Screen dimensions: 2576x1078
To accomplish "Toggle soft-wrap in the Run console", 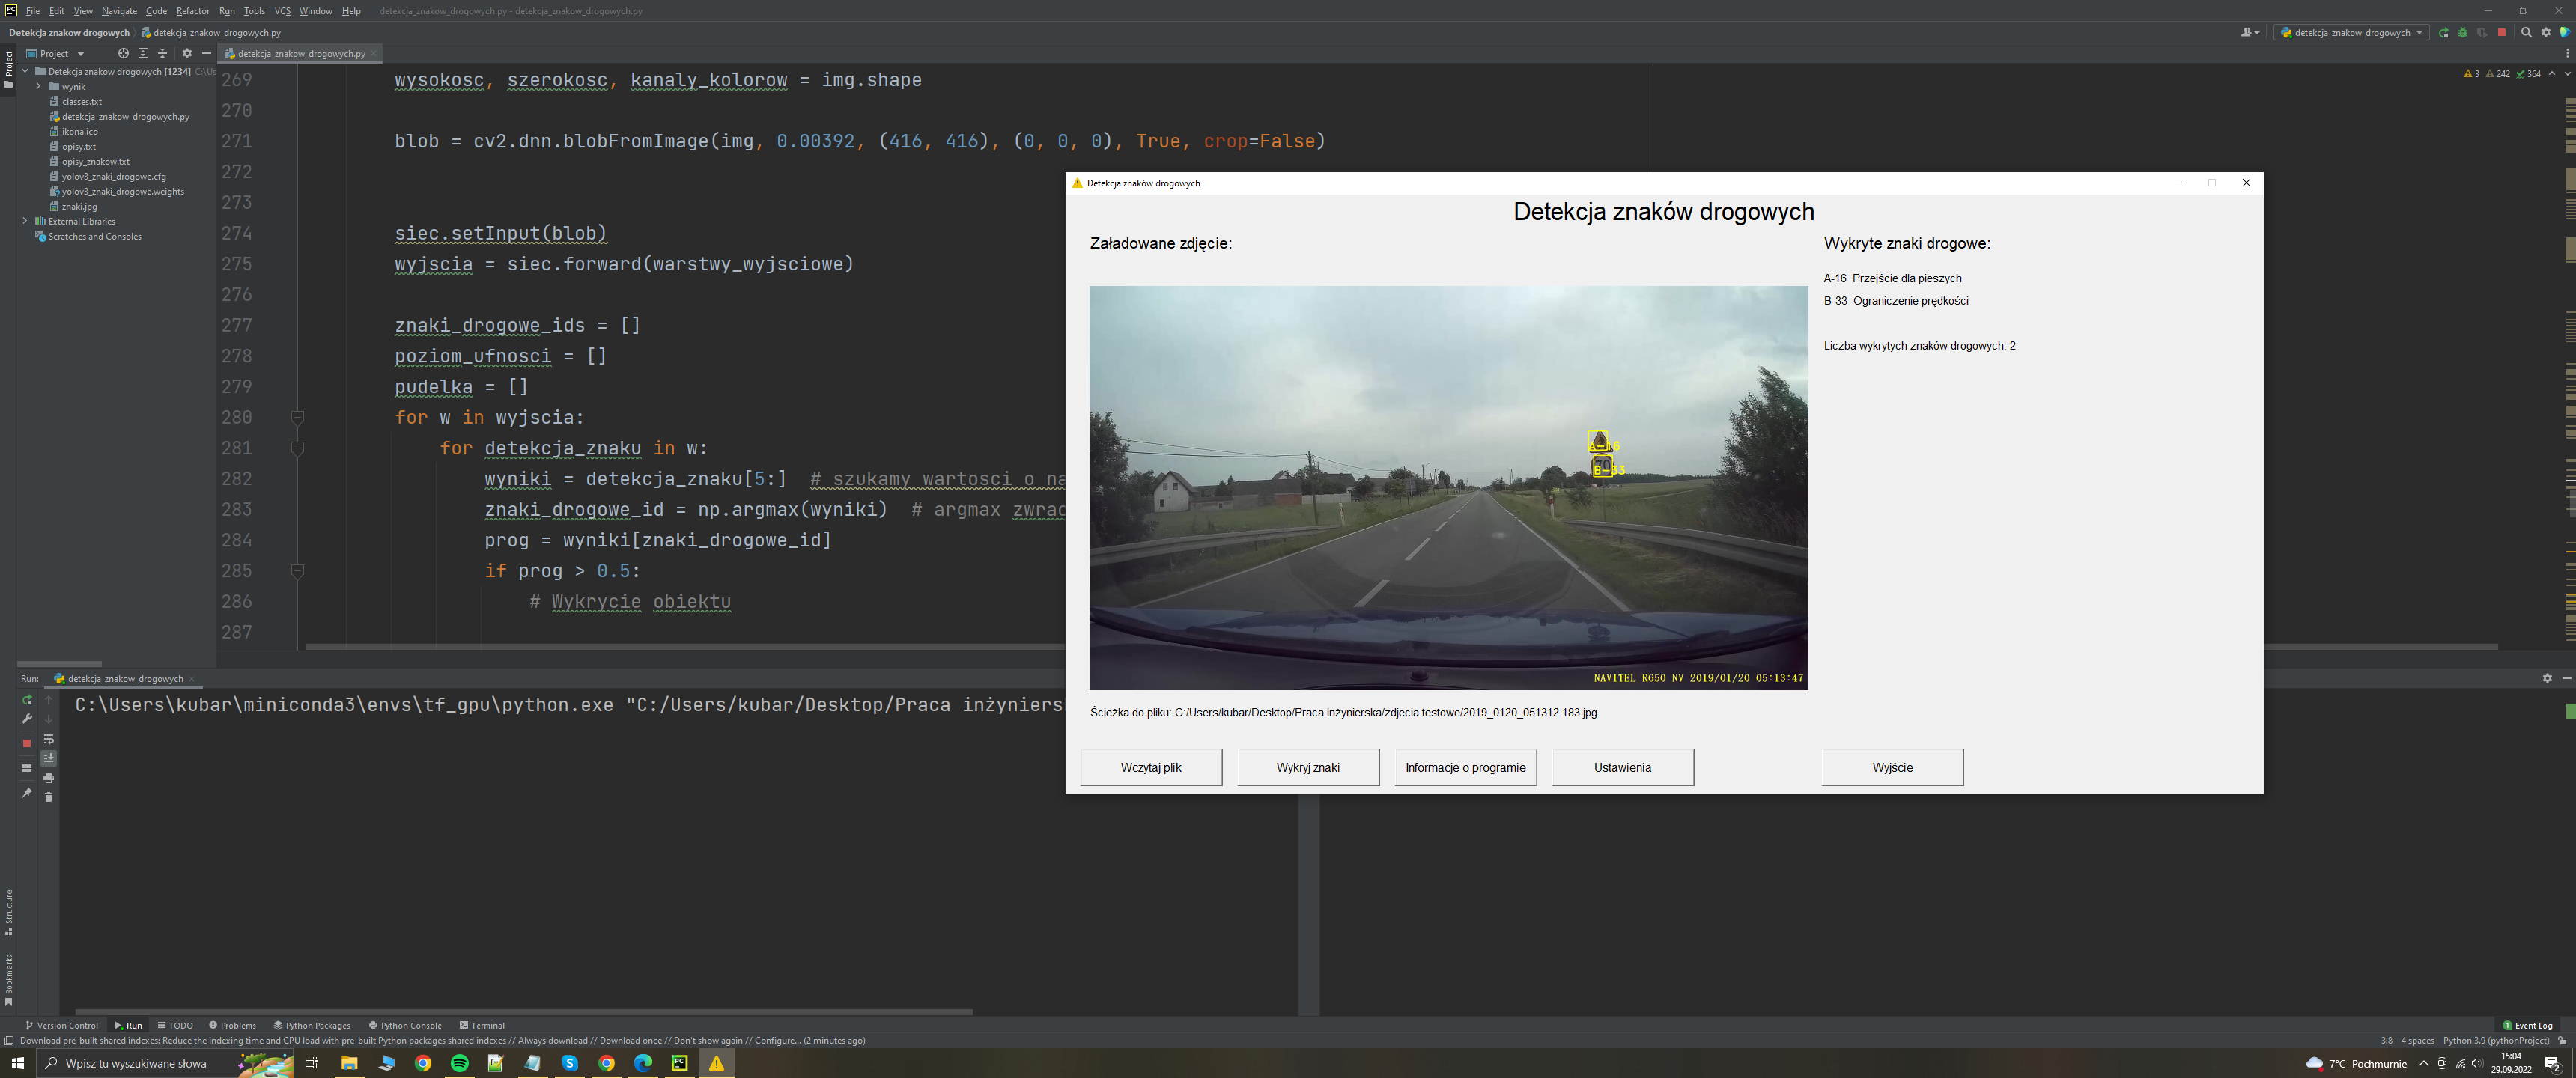I will [x=48, y=739].
